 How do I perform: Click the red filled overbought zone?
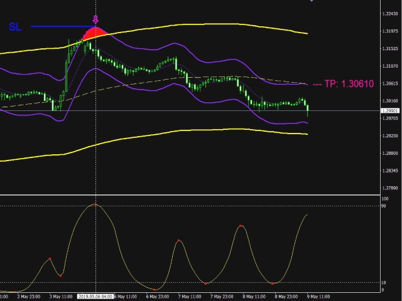point(95,33)
